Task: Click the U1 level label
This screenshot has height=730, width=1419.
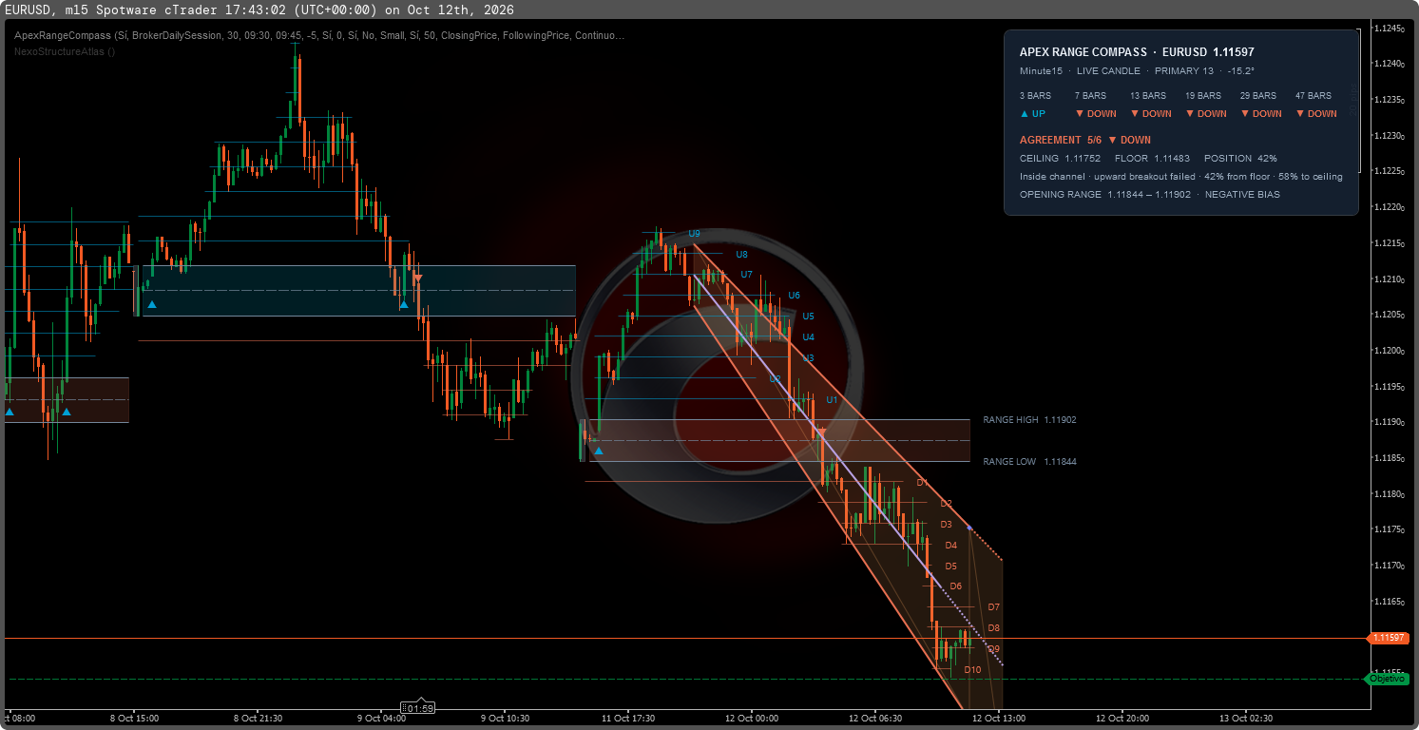Action: (833, 400)
